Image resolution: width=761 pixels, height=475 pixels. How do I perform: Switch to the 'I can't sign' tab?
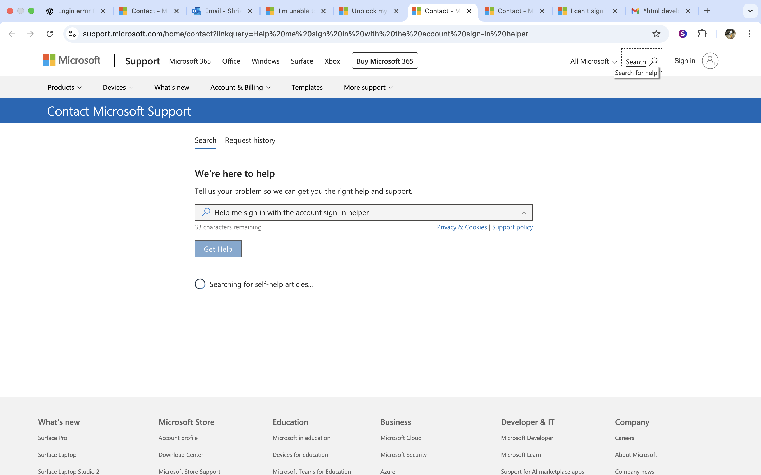pos(588,11)
